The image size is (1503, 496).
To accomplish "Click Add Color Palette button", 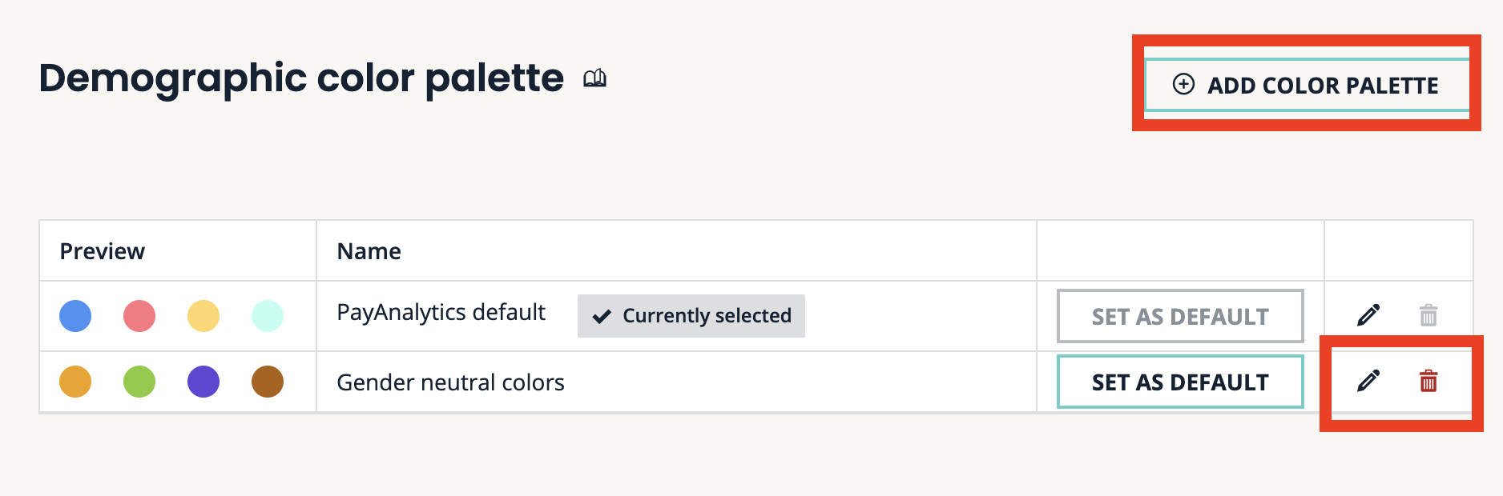I will tap(1307, 85).
